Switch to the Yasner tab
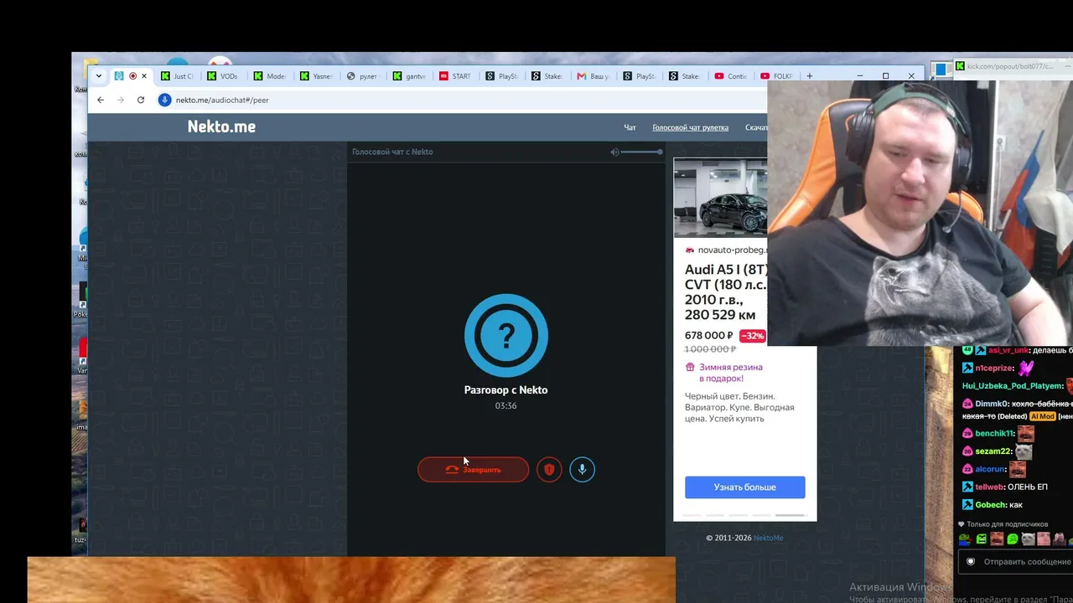 point(316,76)
